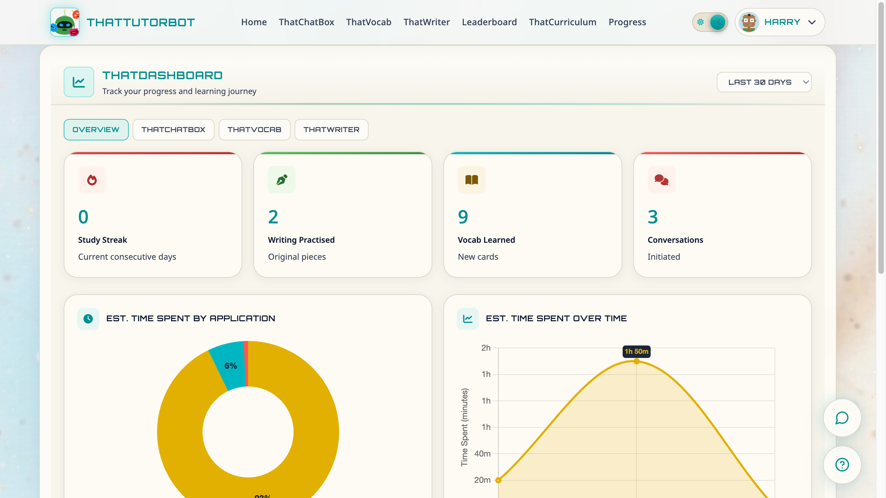The height and width of the screenshot is (498, 886).
Task: Click 'New cards' text
Action: (478, 257)
